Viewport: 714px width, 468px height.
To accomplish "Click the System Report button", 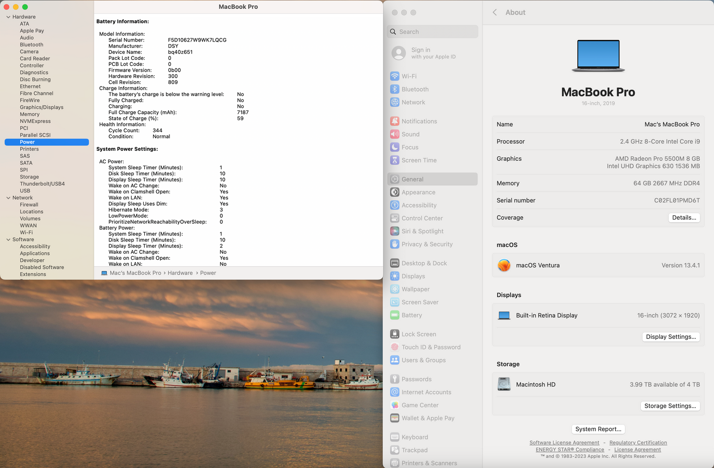I will (x=598, y=429).
